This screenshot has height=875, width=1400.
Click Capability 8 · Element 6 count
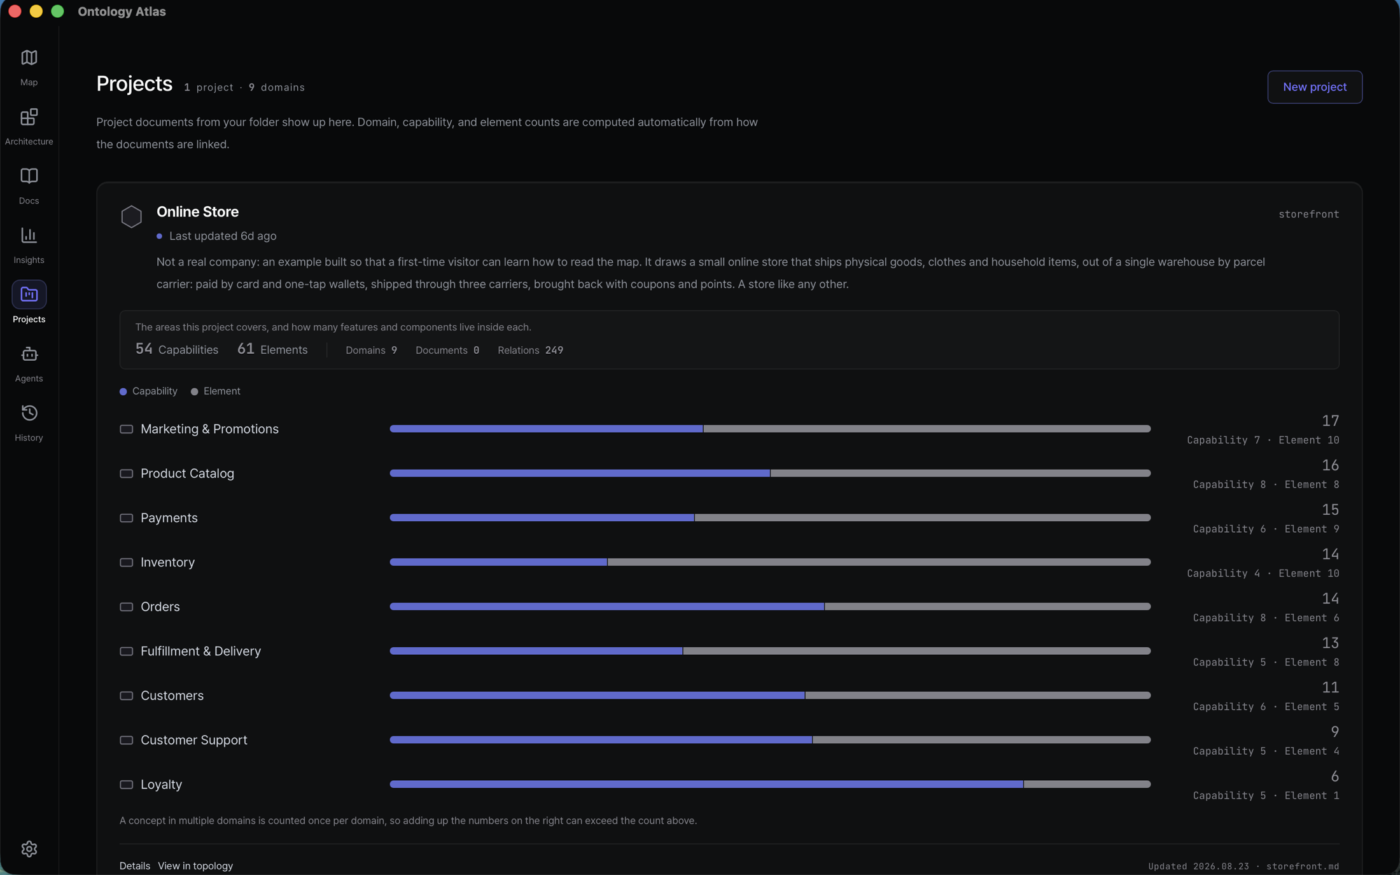point(1266,618)
